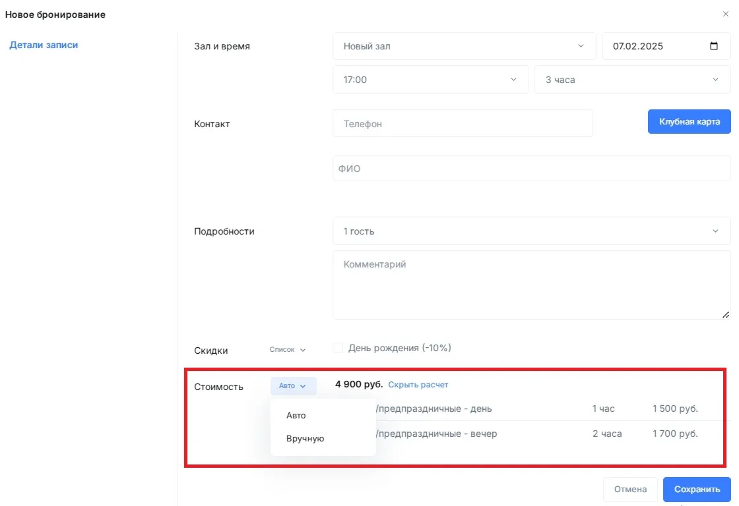739x506 pixels.
Task: Click chevron icon in Новый зал selector
Action: (581, 46)
